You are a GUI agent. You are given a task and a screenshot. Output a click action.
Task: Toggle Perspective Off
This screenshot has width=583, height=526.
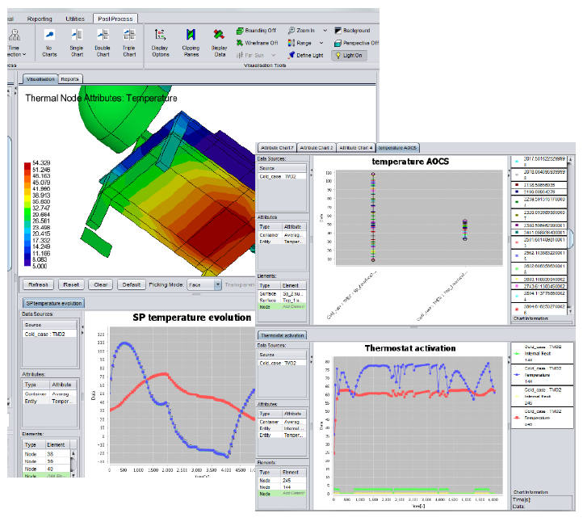(356, 43)
